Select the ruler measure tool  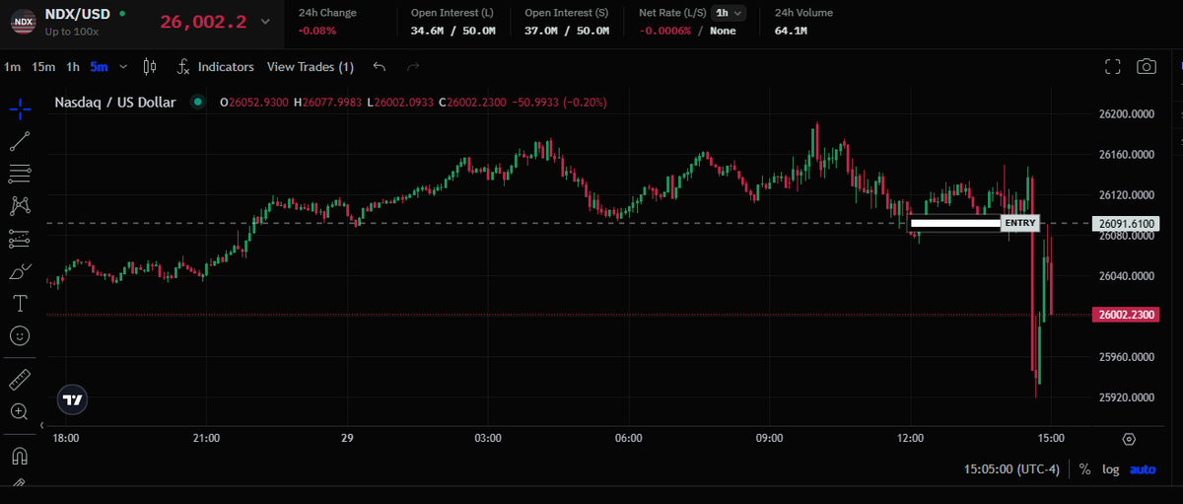pyautogui.click(x=20, y=379)
